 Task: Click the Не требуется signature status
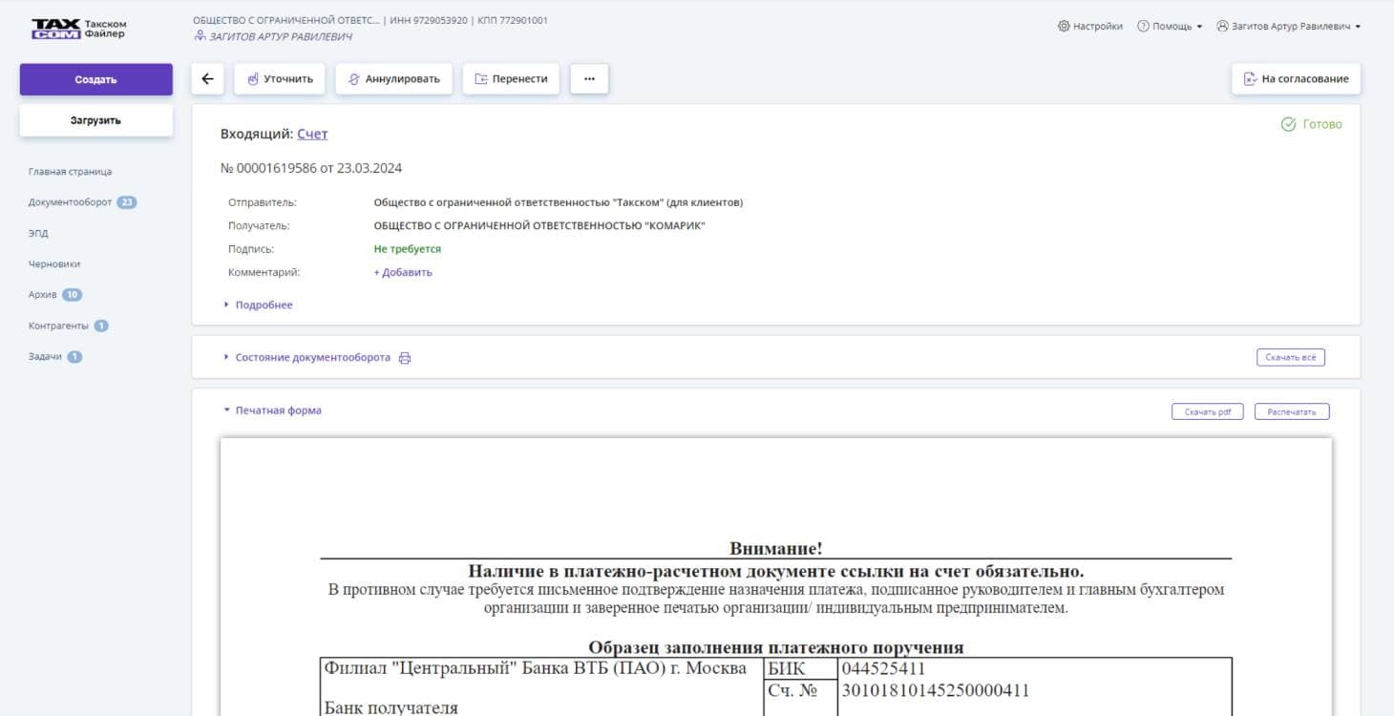pyautogui.click(x=408, y=249)
